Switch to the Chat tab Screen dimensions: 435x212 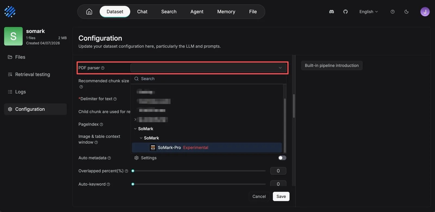pyautogui.click(x=142, y=12)
